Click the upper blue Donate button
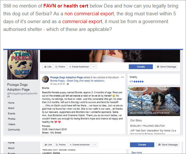Image resolution: width=186 pixels, height=154 pixels. [141, 67]
